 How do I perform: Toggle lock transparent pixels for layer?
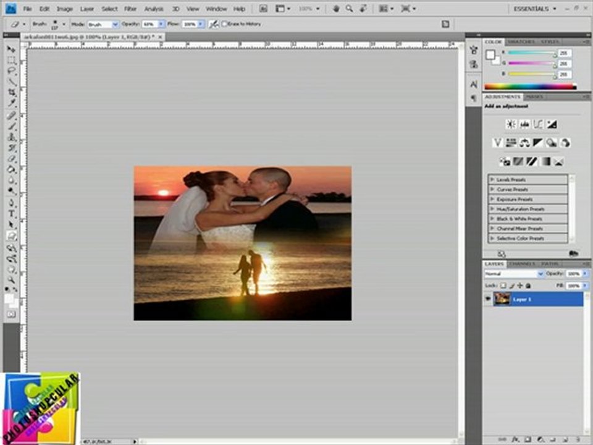pyautogui.click(x=503, y=286)
